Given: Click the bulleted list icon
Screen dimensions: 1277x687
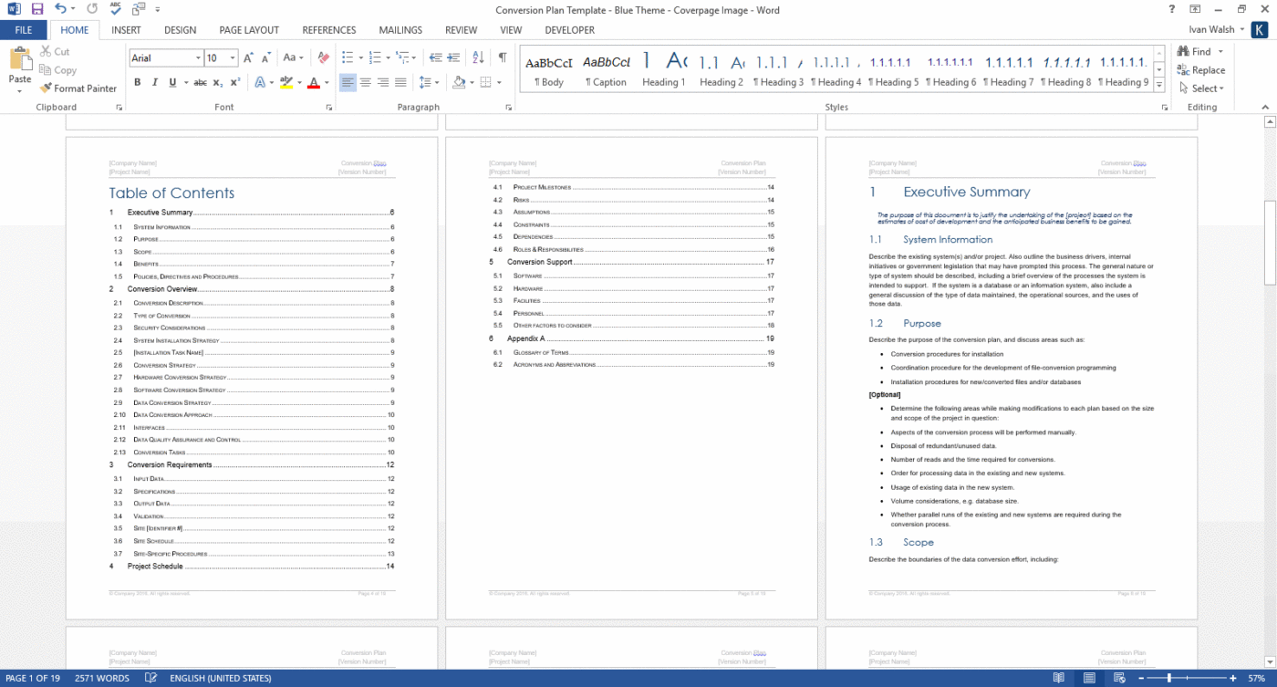Looking at the screenshot, I should 346,57.
